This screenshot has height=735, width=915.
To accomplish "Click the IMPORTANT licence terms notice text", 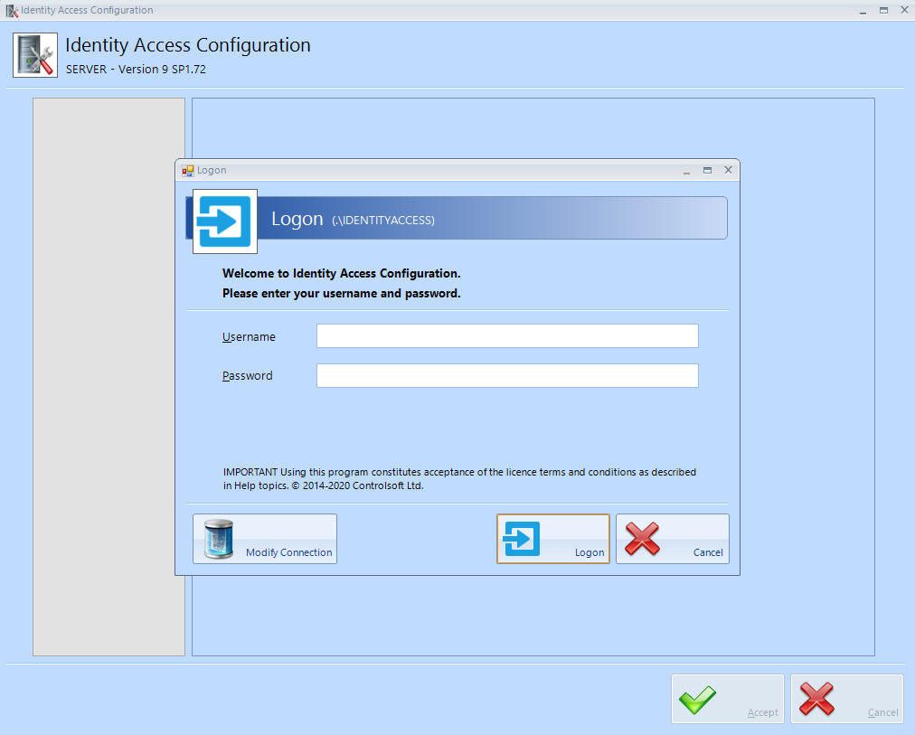I will (x=459, y=479).
